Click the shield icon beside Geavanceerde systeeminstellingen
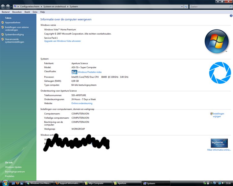The height and width of the screenshot is (186, 233). click(2, 39)
